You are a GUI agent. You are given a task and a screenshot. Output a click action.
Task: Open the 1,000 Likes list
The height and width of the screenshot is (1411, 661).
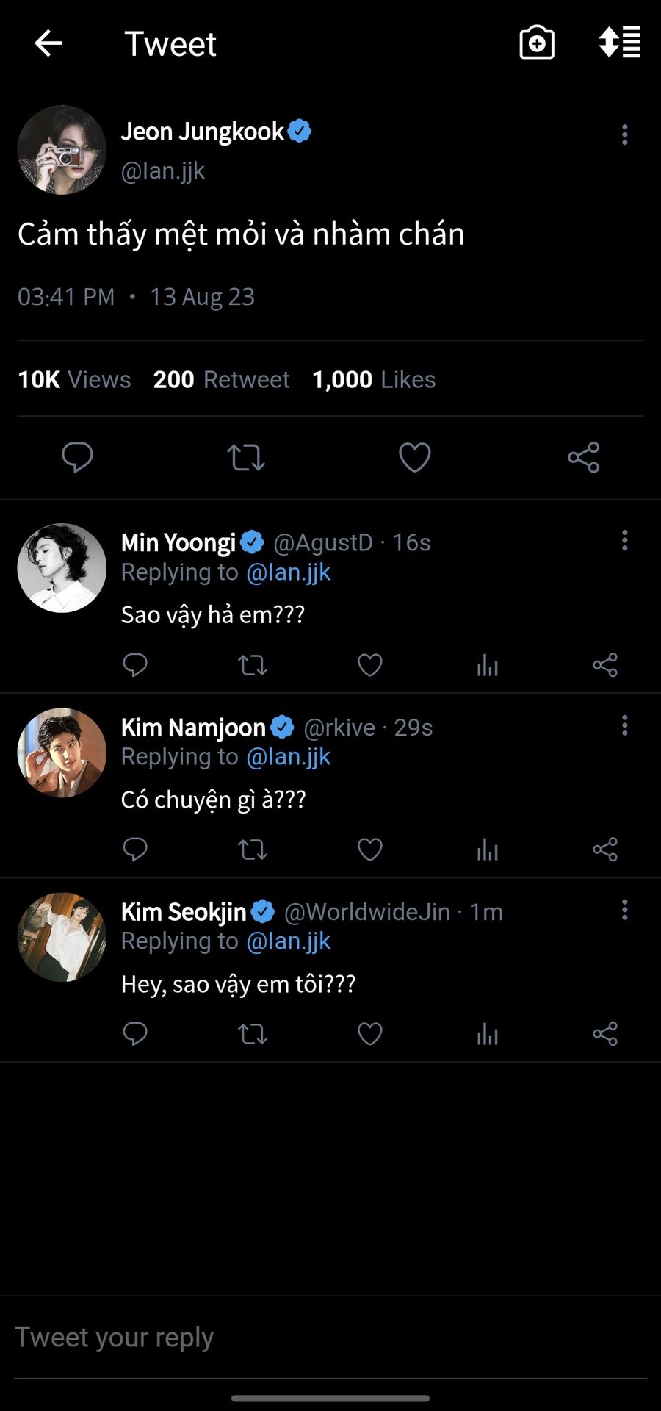pyautogui.click(x=373, y=379)
